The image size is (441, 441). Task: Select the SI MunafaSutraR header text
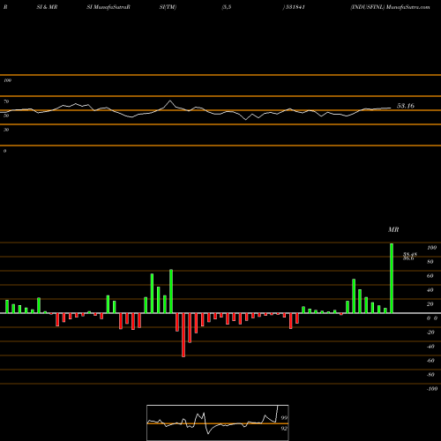[108, 7]
